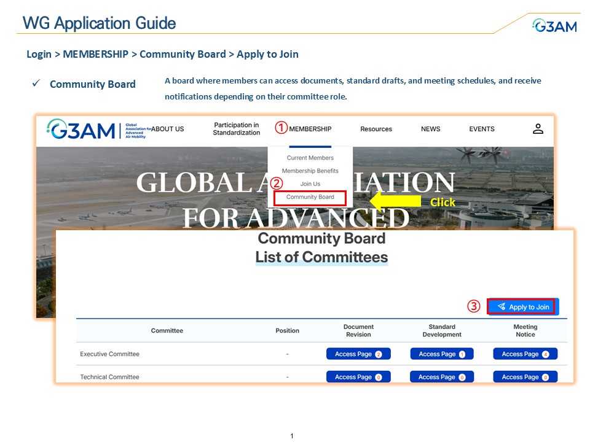Click the Standard Development column header
This screenshot has width=590, height=442.
click(442, 331)
